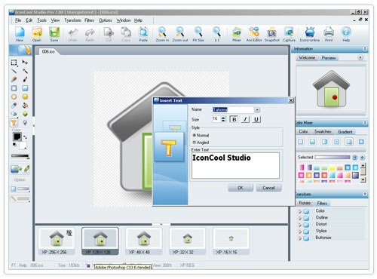Expand the Distort filter group
This screenshot has width=377, height=279.
click(x=299, y=225)
